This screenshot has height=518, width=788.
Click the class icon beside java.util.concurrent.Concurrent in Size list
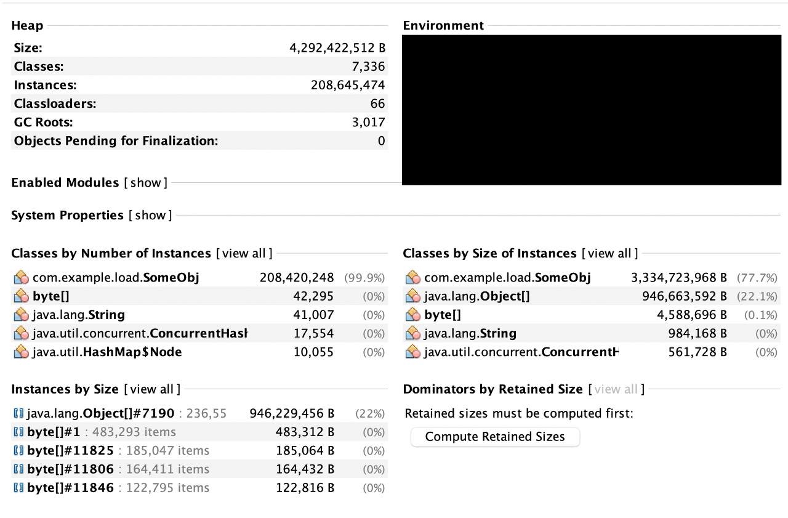pos(413,352)
